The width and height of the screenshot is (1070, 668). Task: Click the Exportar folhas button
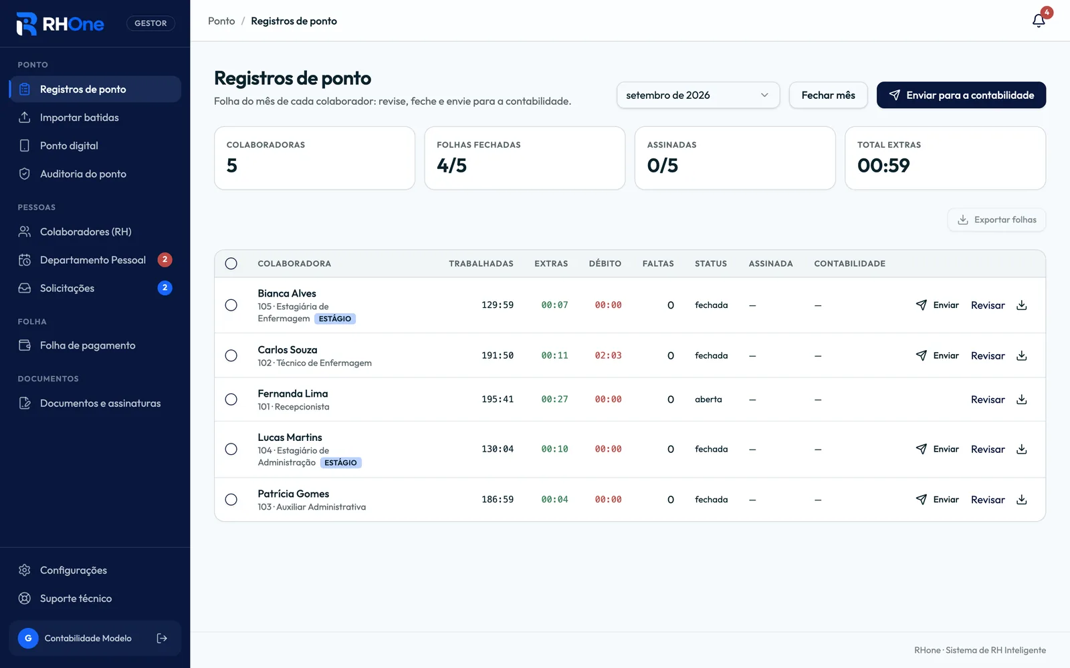996,220
